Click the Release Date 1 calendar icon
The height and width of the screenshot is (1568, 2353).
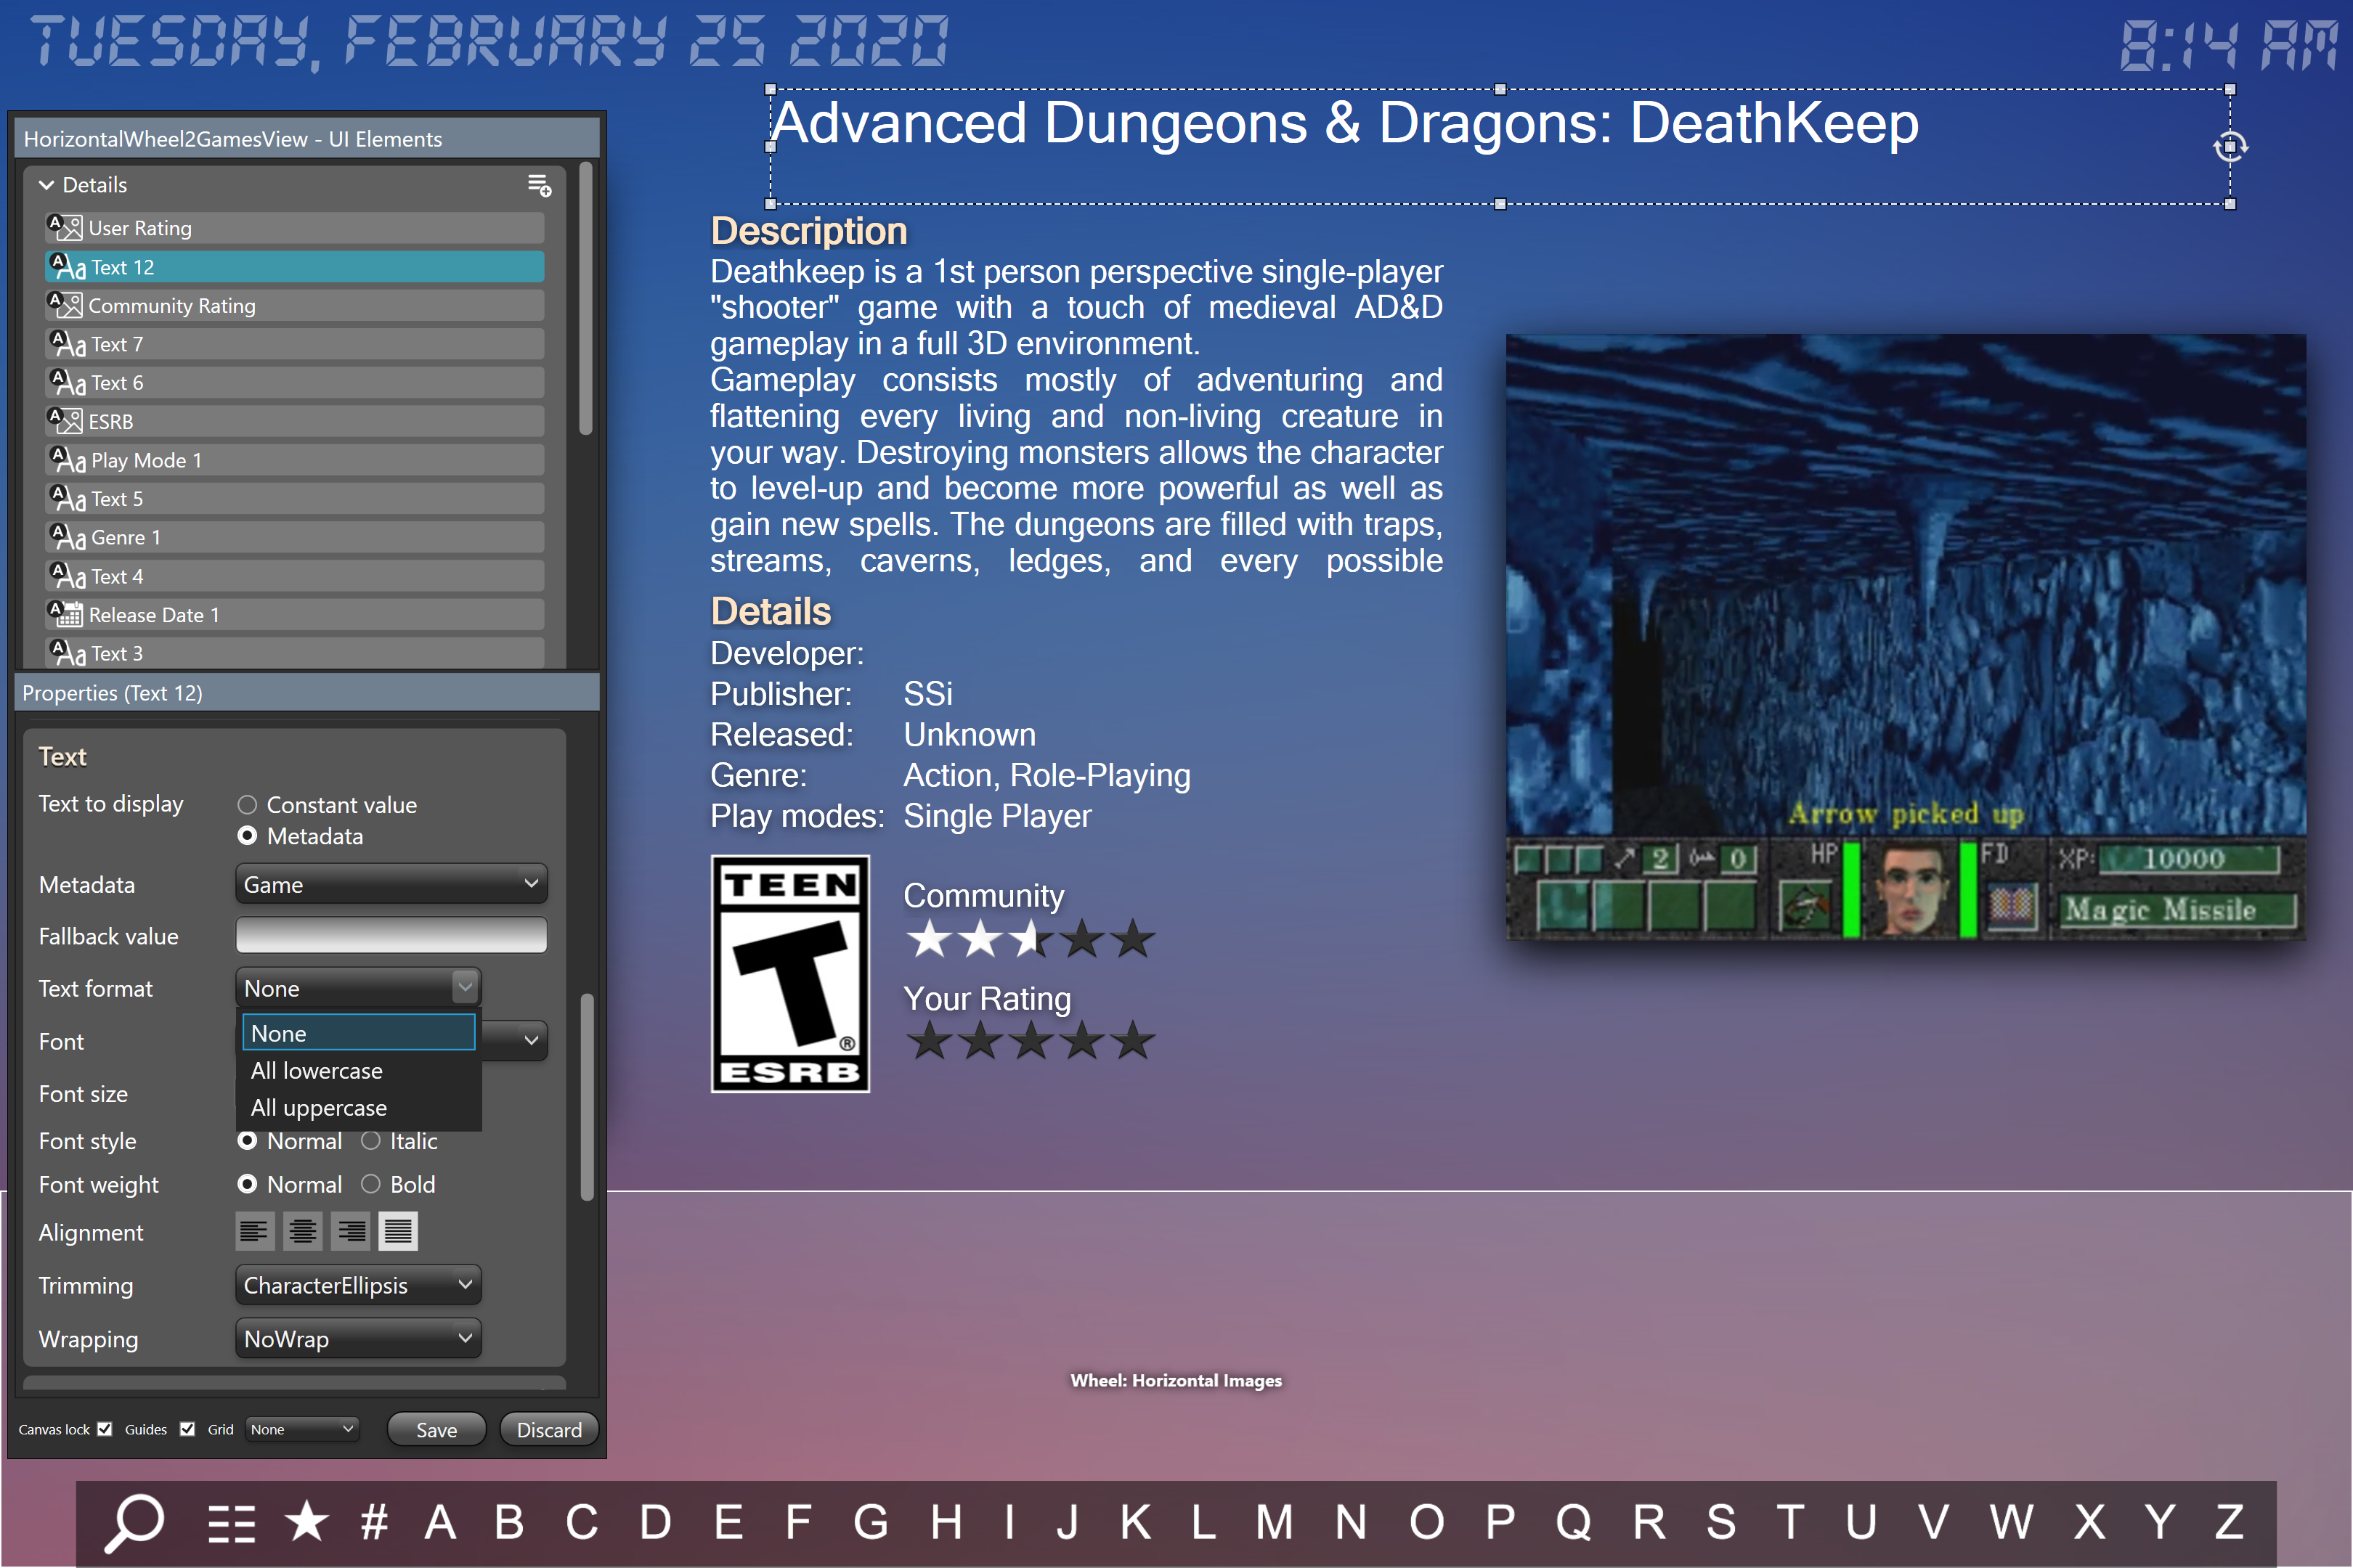(66, 614)
